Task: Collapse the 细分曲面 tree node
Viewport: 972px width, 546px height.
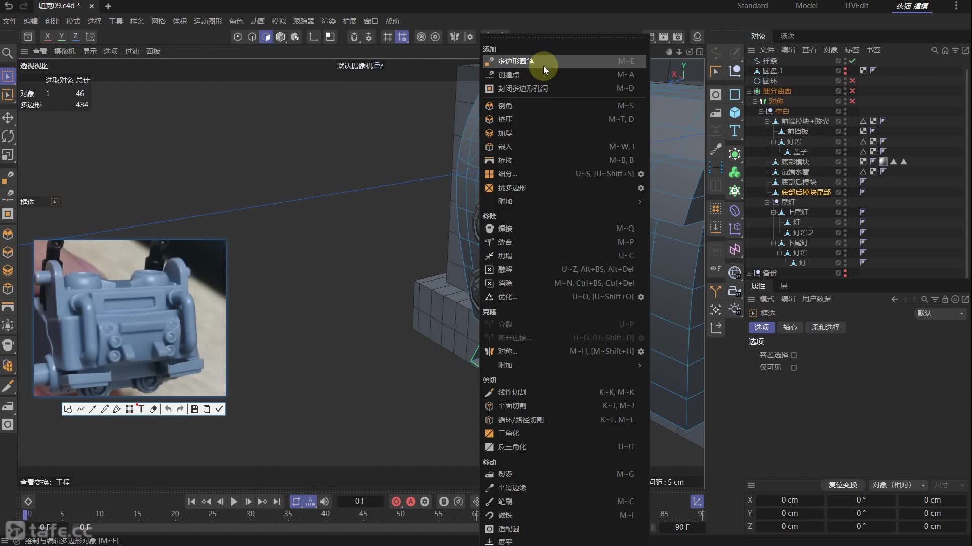Action: pos(749,91)
